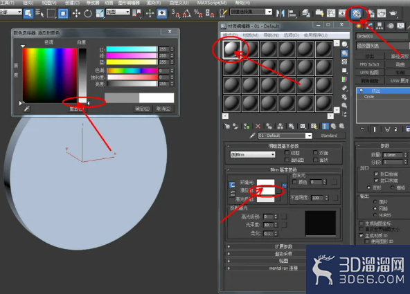410x294 pixels.
Task: Open Select by Name list
Action: coord(39,13)
